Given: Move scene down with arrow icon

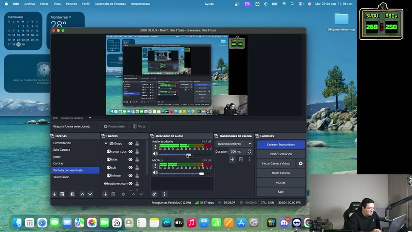Looking at the screenshot, I should [x=90, y=194].
